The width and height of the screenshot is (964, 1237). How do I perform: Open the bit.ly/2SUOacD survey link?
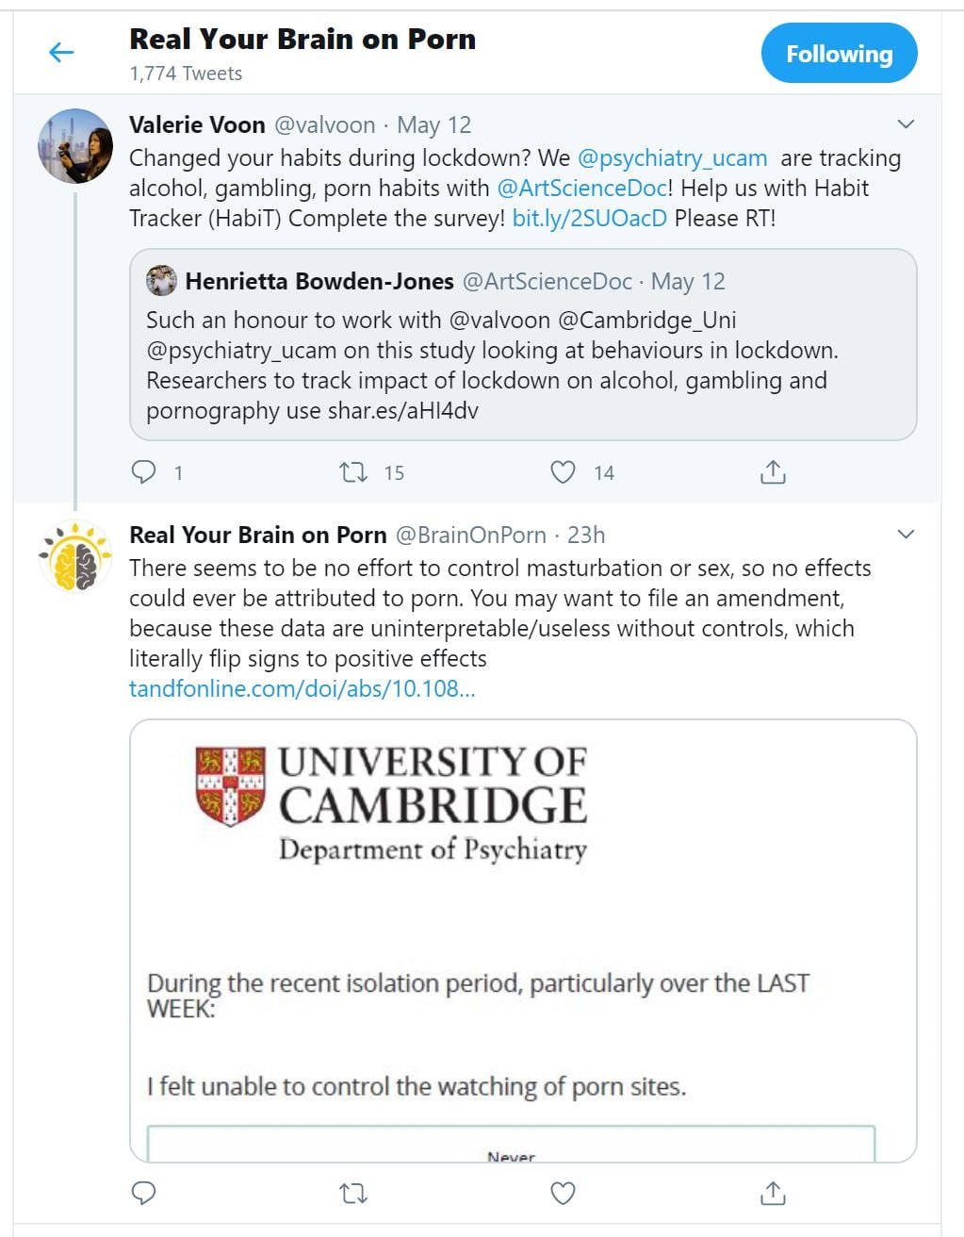589,219
